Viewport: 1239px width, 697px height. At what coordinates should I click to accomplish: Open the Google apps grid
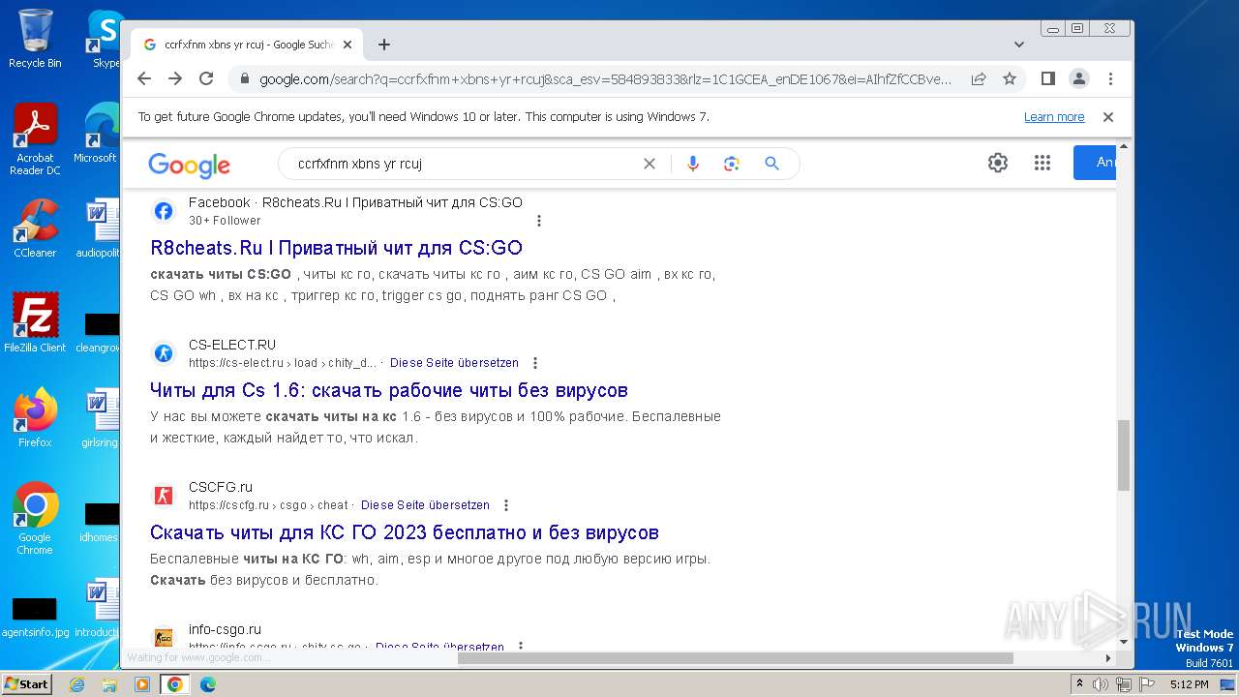click(1043, 163)
